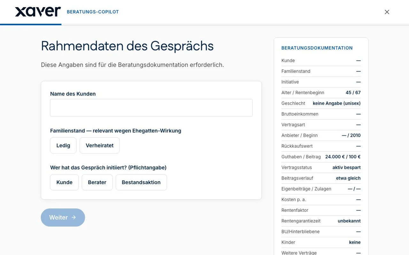
Task: Click the Geschlecht value keine Angabe (unisex)
Action: click(337, 103)
